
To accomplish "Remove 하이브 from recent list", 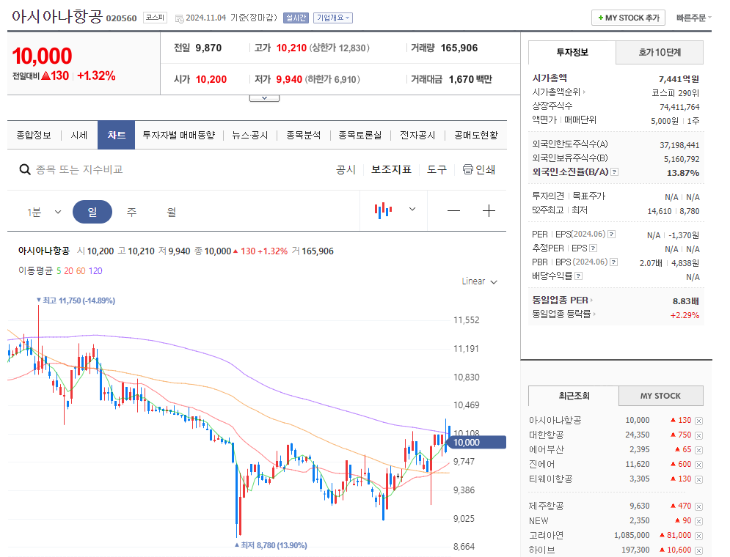I will coord(698,550).
